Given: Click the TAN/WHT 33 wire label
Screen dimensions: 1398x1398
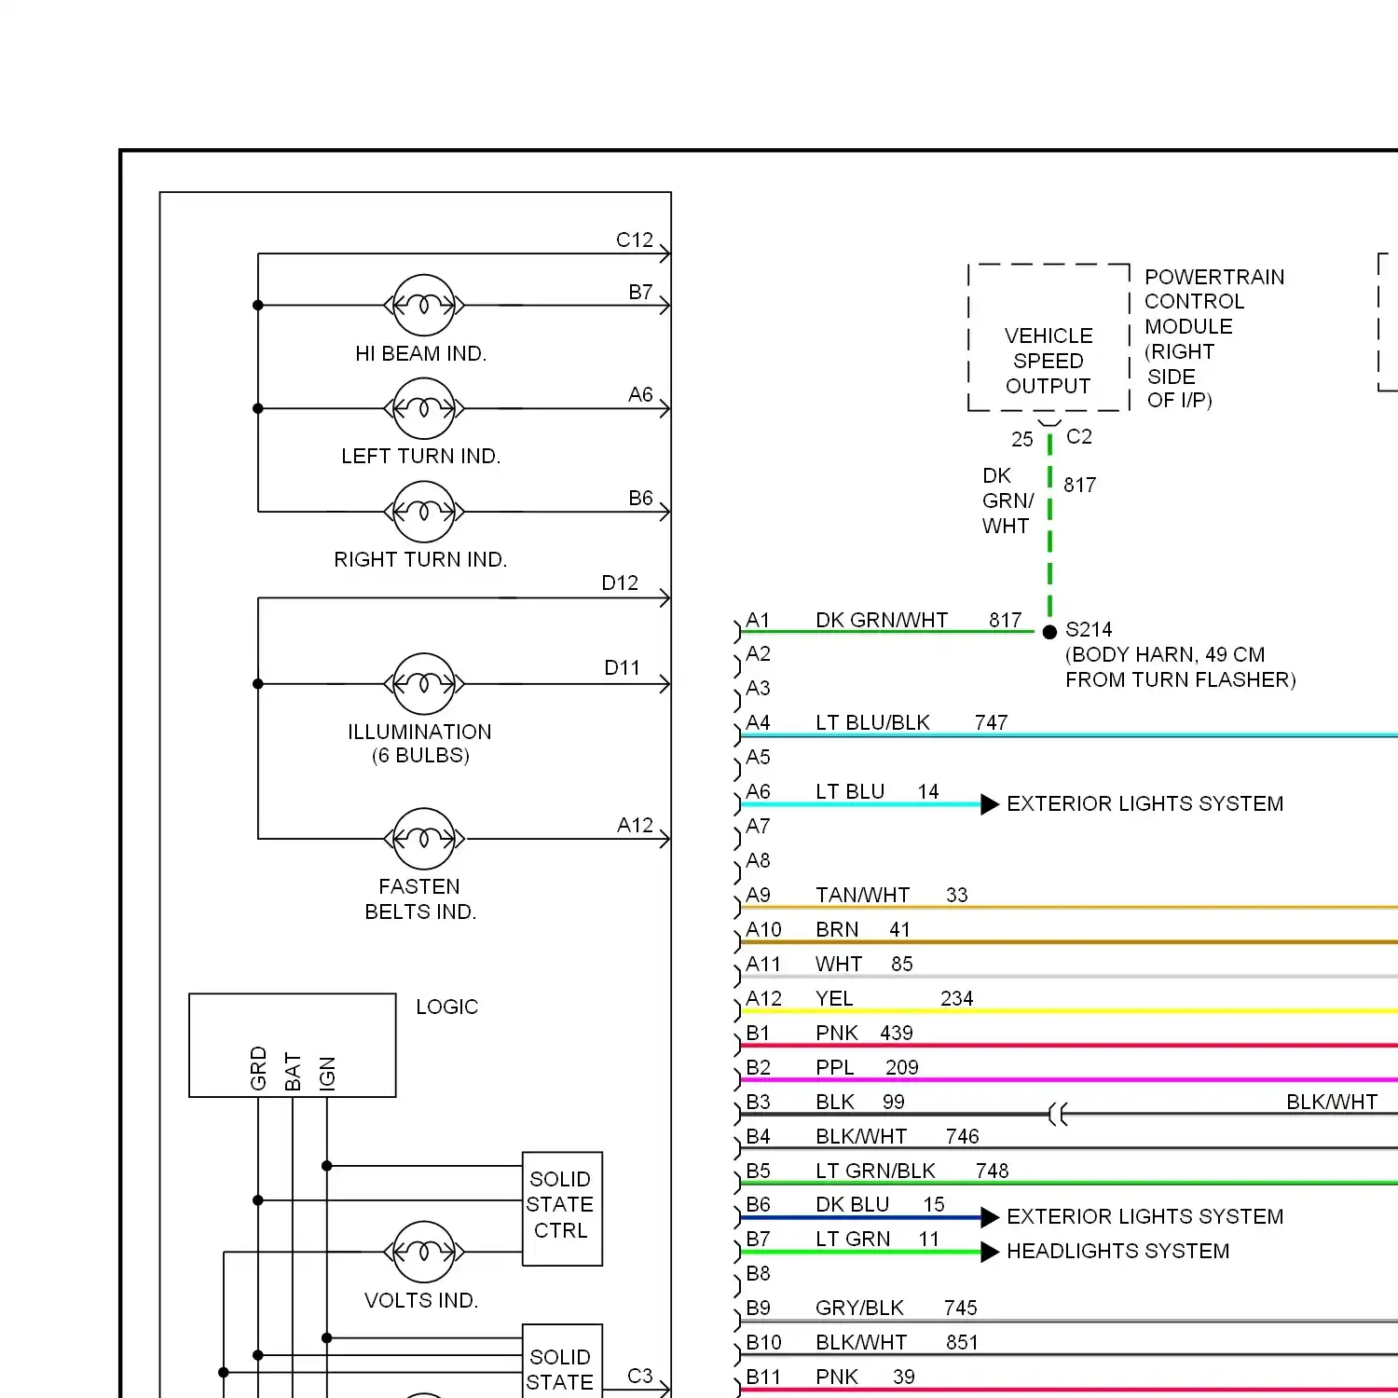Looking at the screenshot, I should pyautogui.click(x=892, y=896).
